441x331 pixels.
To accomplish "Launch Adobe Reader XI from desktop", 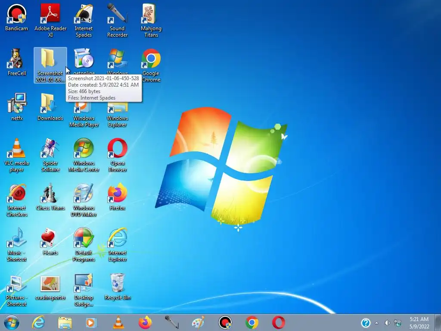I will [50, 20].
